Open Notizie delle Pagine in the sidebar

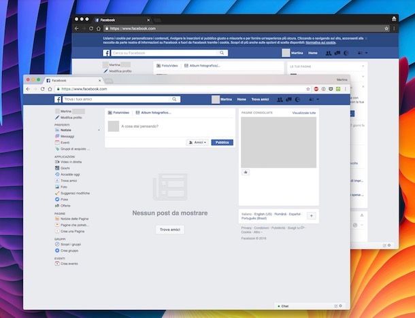[71, 219]
